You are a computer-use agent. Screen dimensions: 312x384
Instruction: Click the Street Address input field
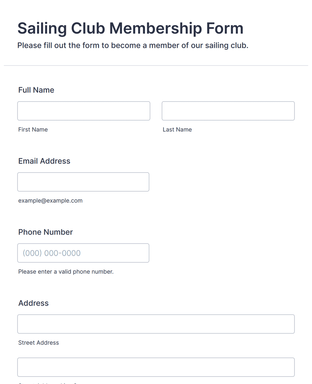point(156,324)
